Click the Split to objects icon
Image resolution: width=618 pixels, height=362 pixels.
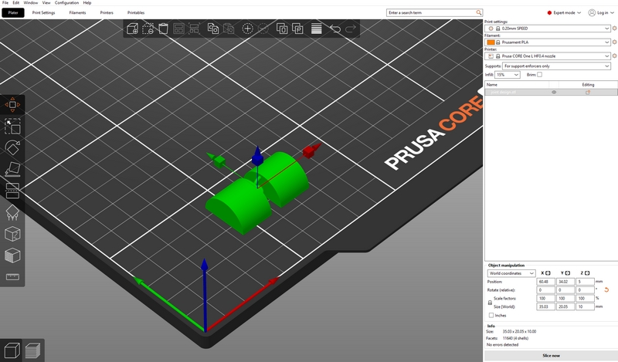[x=282, y=29]
